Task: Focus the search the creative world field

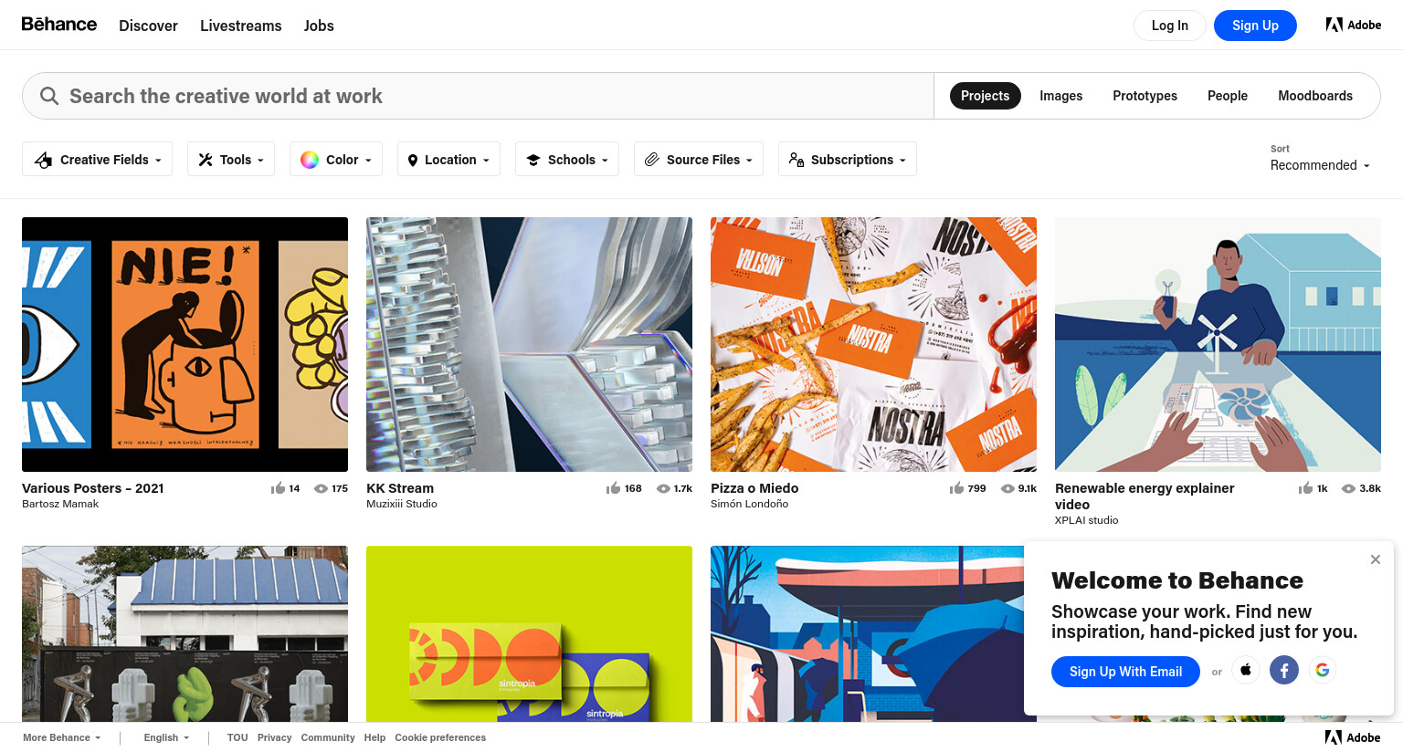Action: point(478,96)
